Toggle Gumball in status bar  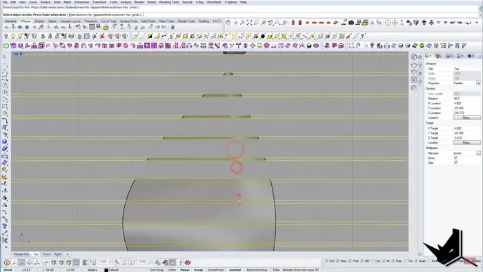[235, 270]
